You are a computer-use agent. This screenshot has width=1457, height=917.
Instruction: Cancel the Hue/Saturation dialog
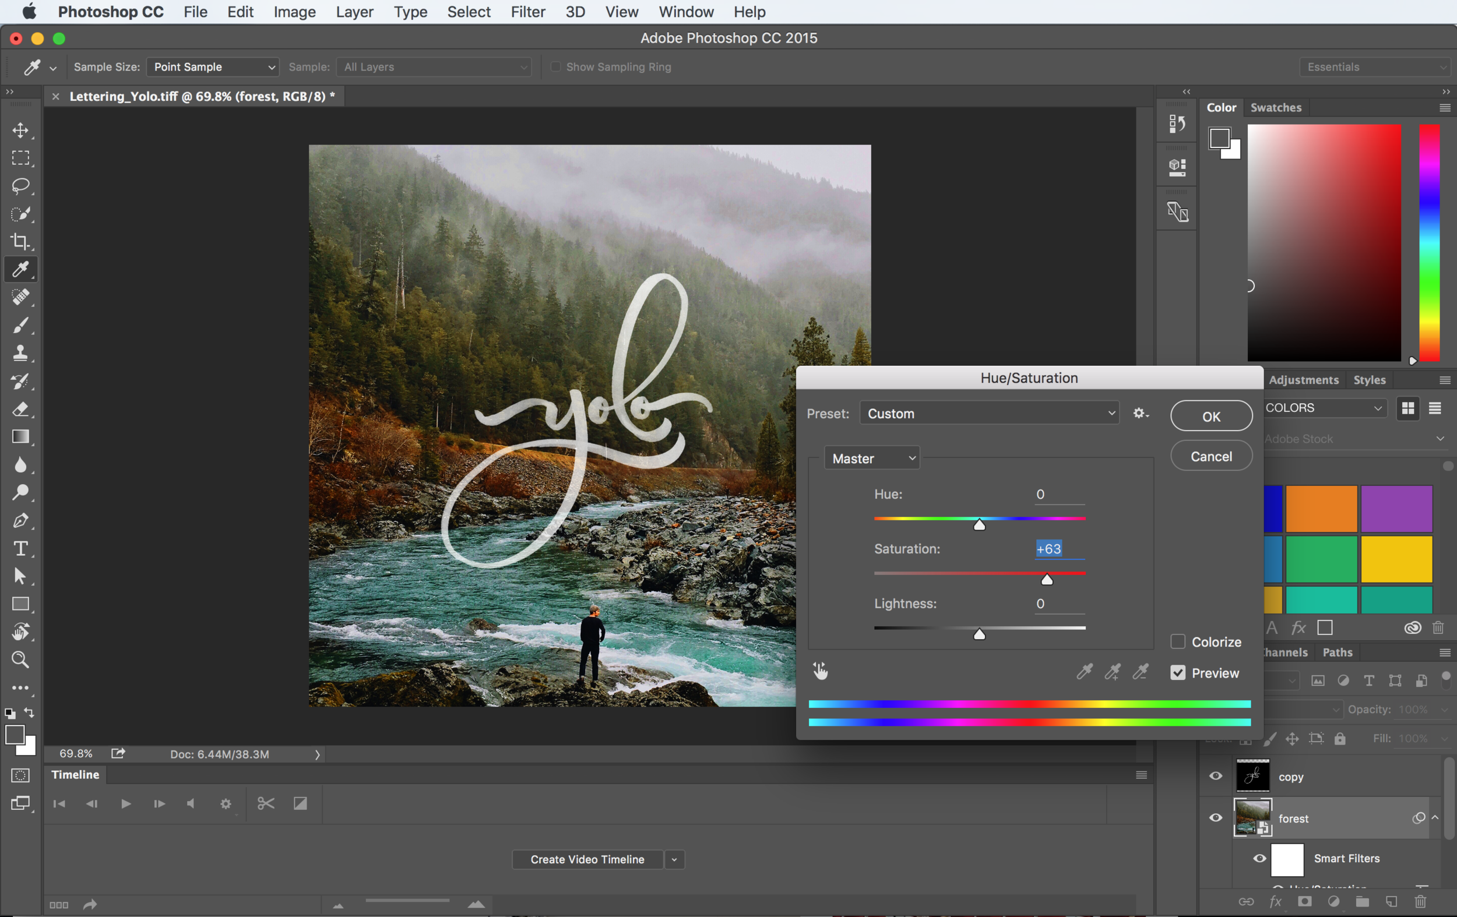[1210, 456]
